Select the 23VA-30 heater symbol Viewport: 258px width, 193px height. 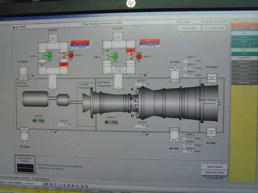click(39, 121)
